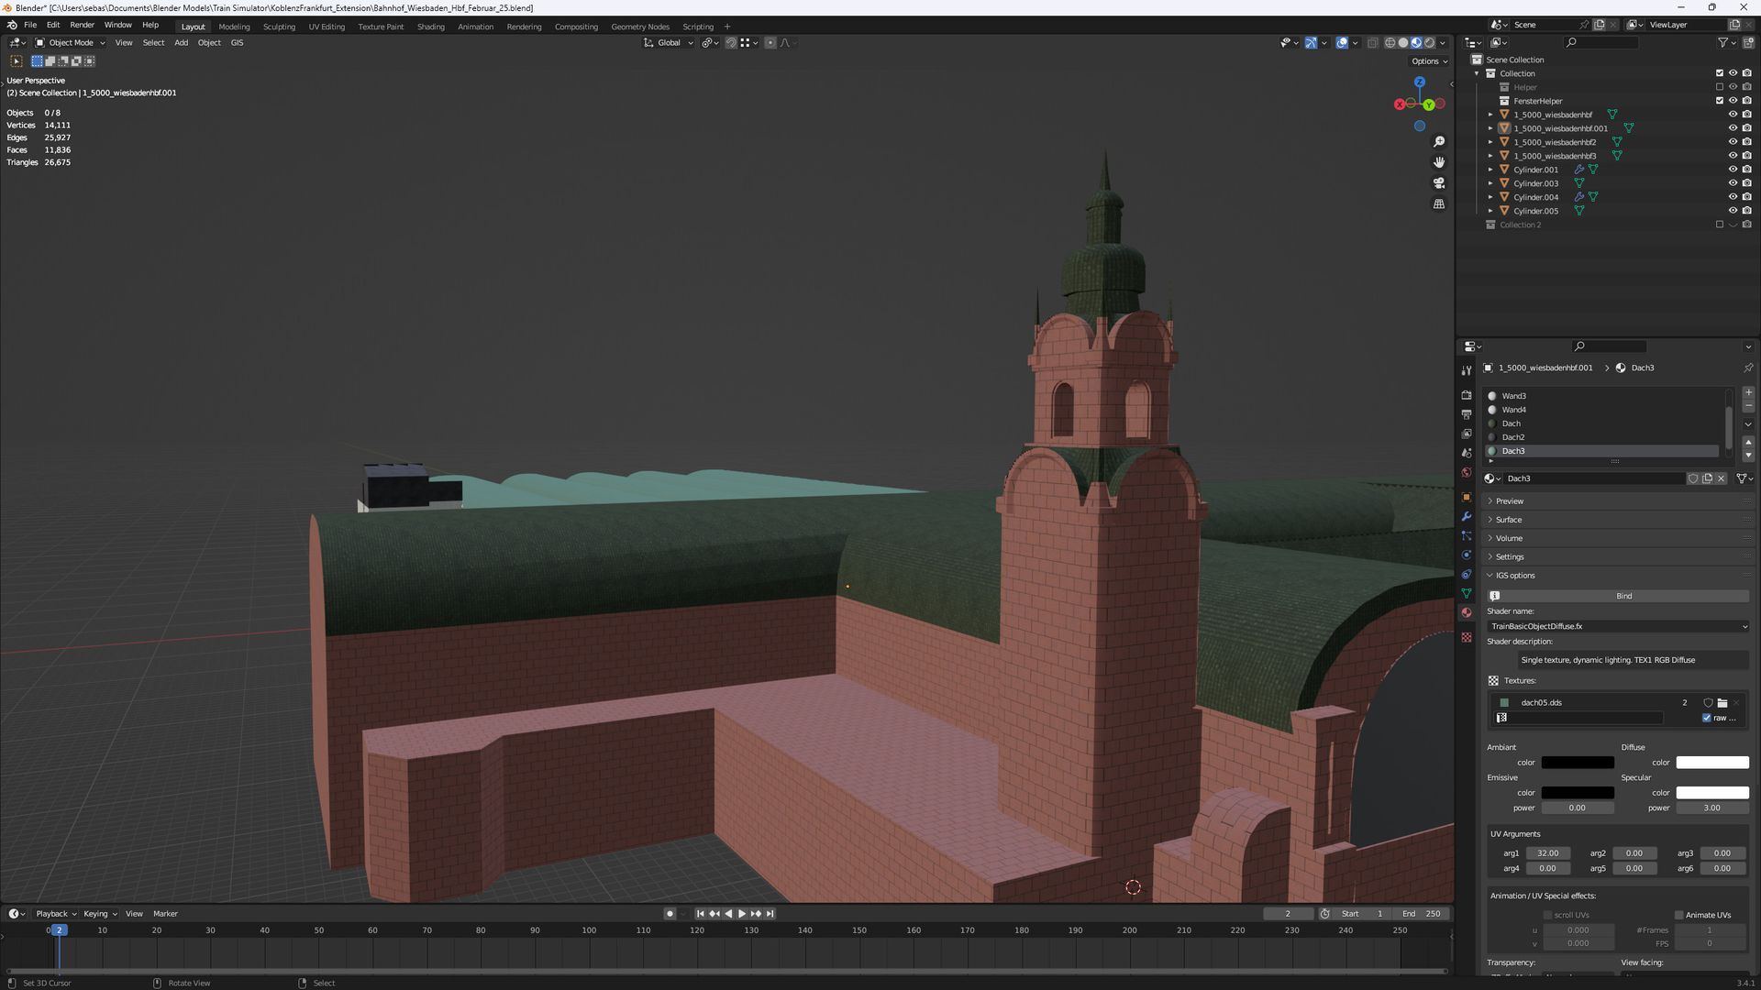Viewport: 1761px width, 990px height.
Task: Toggle camera view in the viewport
Action: tap(1439, 183)
